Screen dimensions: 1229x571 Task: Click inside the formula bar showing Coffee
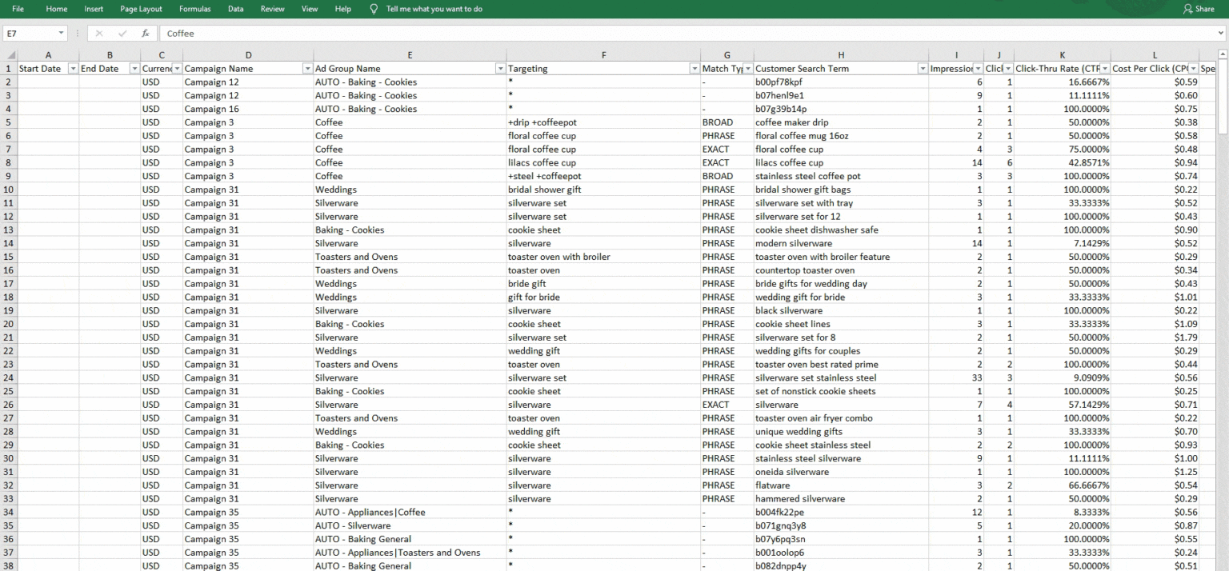(320, 34)
